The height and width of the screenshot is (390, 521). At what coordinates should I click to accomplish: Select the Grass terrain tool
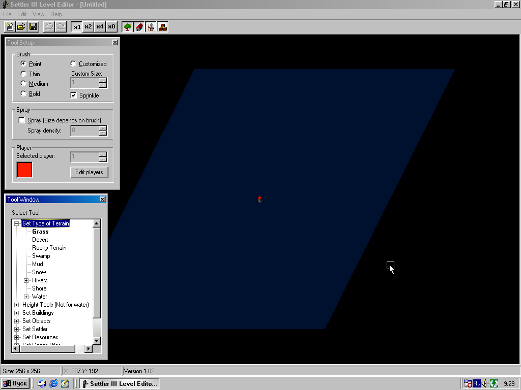coord(40,232)
